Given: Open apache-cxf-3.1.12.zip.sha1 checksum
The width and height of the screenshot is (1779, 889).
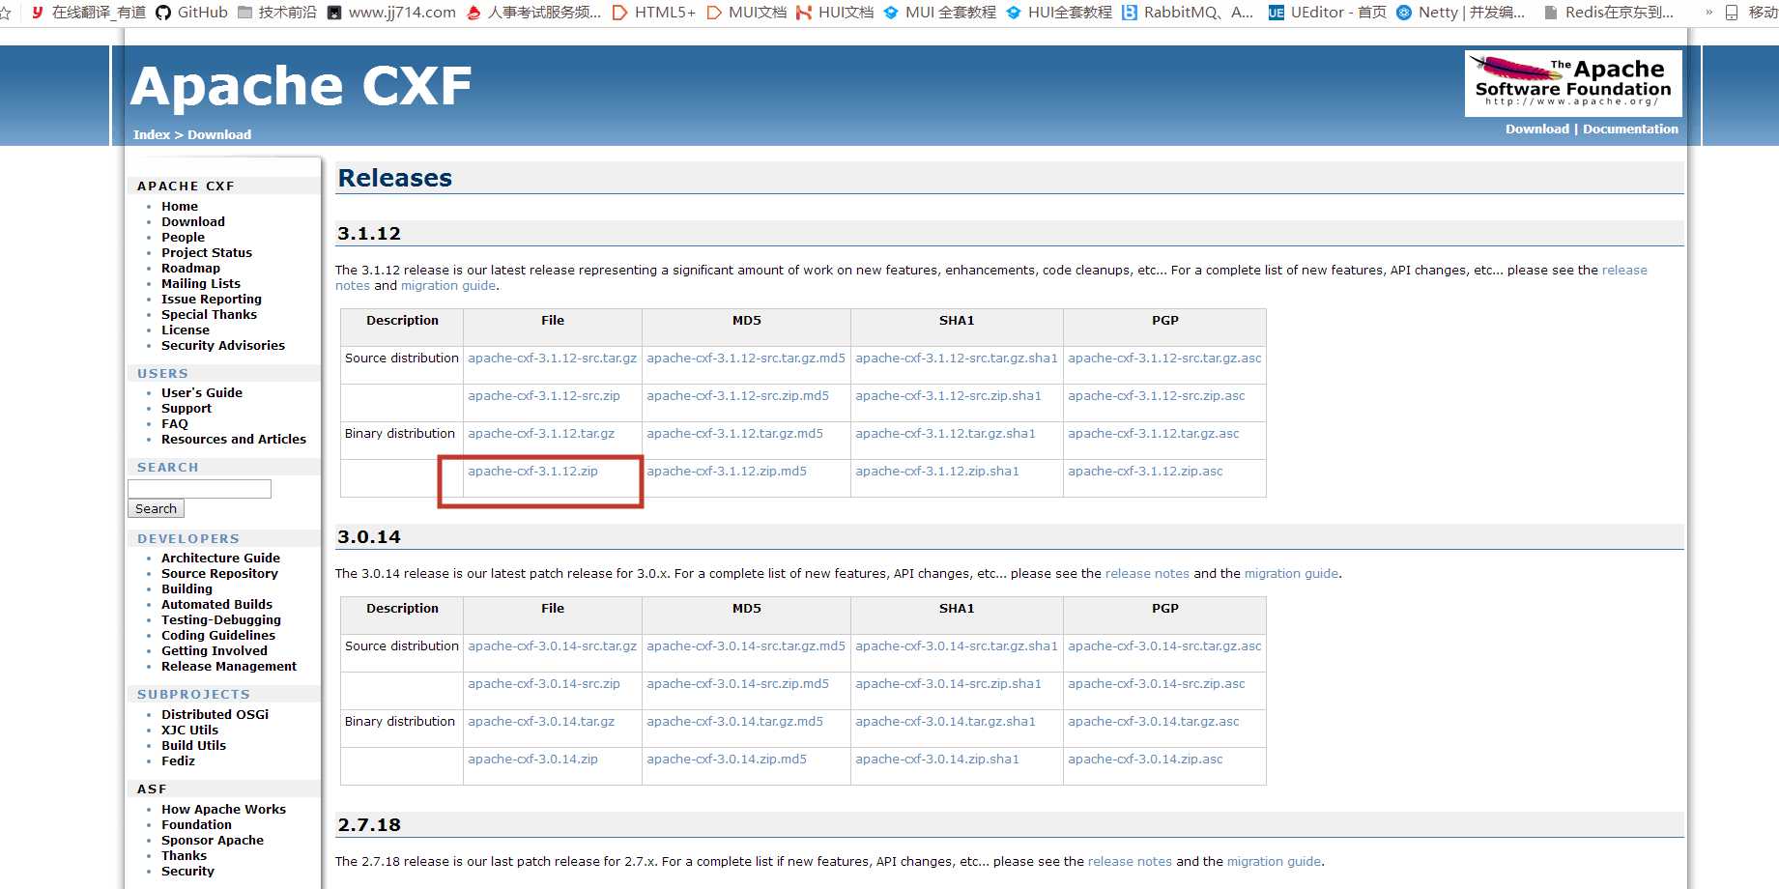Looking at the screenshot, I should (937, 471).
